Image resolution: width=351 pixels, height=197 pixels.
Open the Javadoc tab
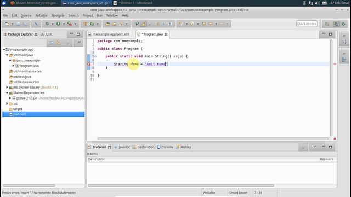pos(122,147)
